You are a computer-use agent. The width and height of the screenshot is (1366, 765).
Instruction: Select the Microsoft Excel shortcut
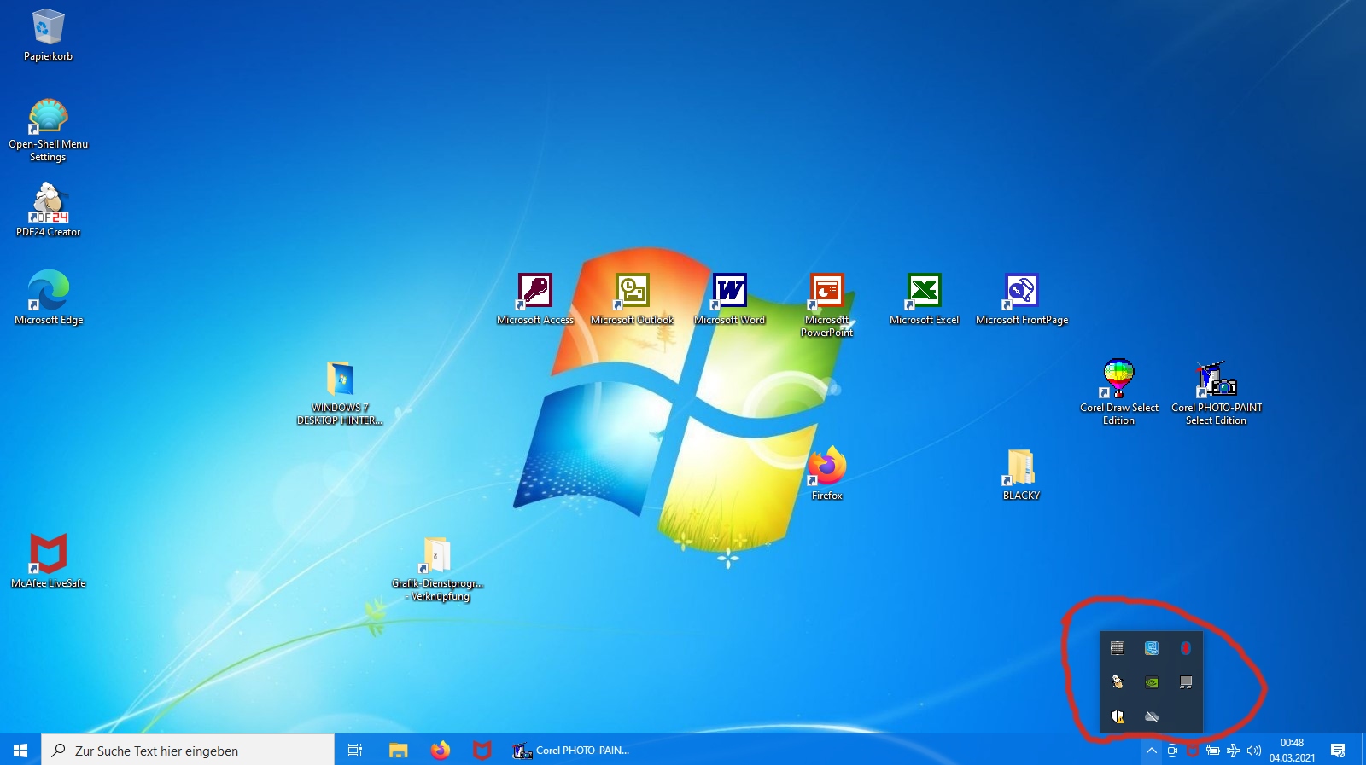(x=925, y=298)
